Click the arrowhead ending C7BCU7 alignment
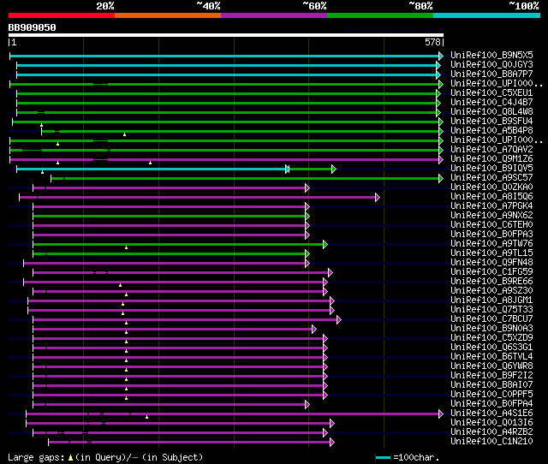 point(339,320)
